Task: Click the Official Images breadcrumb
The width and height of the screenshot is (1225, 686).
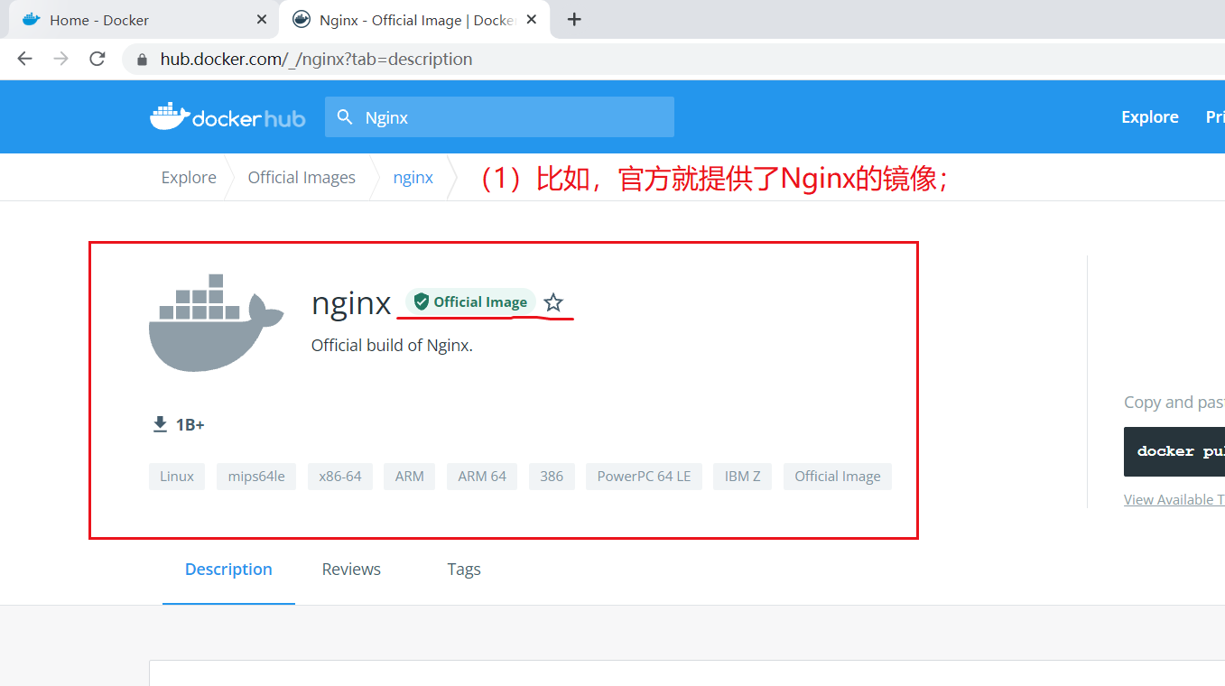Action: tap(301, 177)
